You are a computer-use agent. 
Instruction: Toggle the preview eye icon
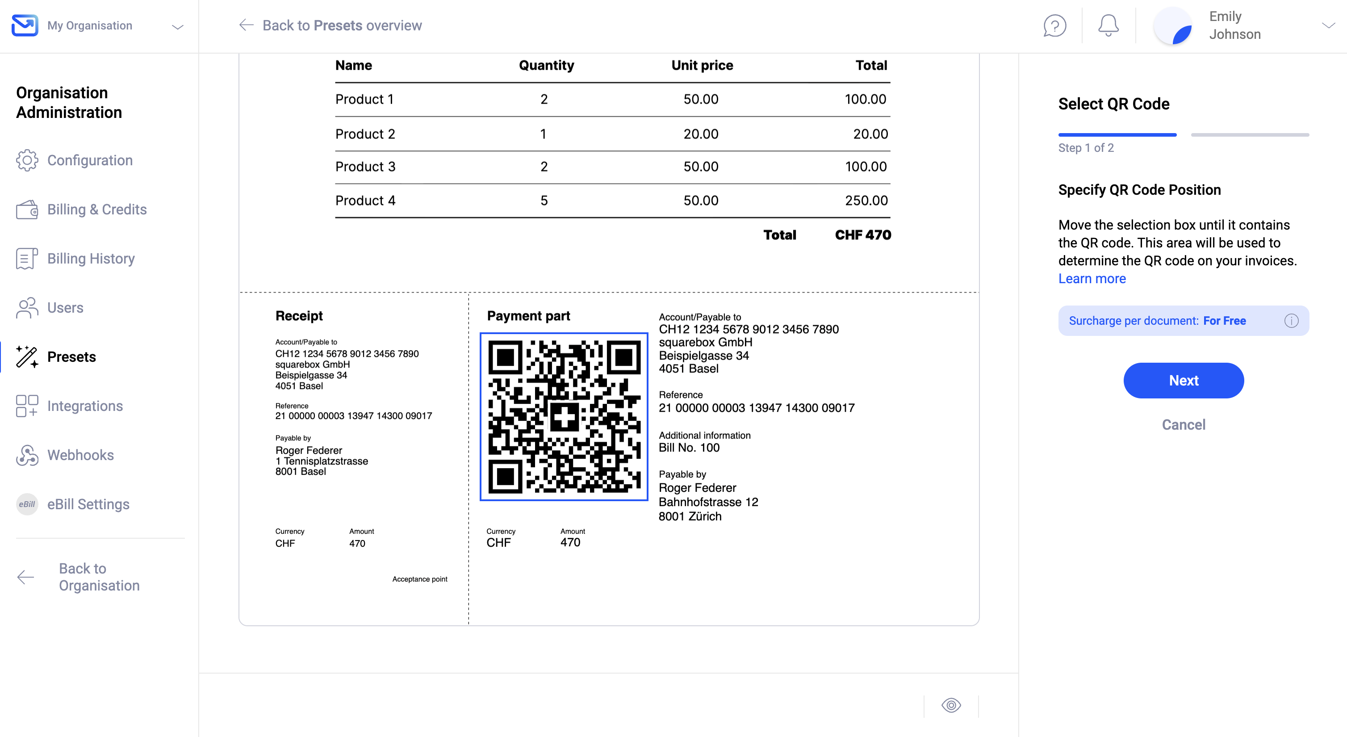click(951, 705)
